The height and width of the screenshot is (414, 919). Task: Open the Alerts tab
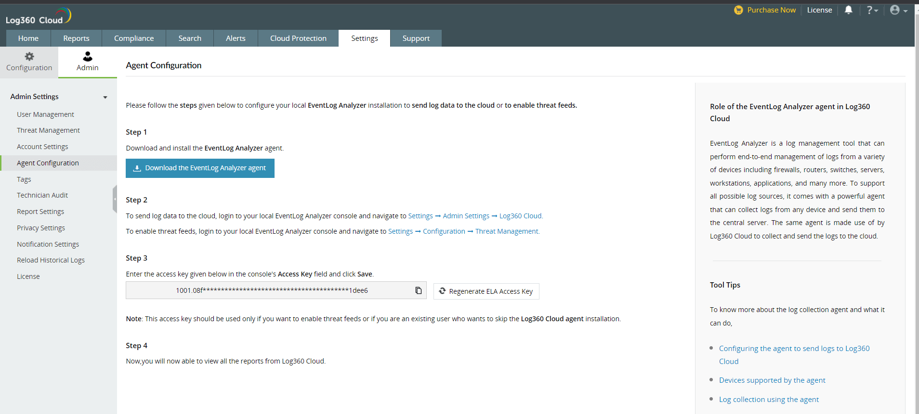tap(236, 38)
